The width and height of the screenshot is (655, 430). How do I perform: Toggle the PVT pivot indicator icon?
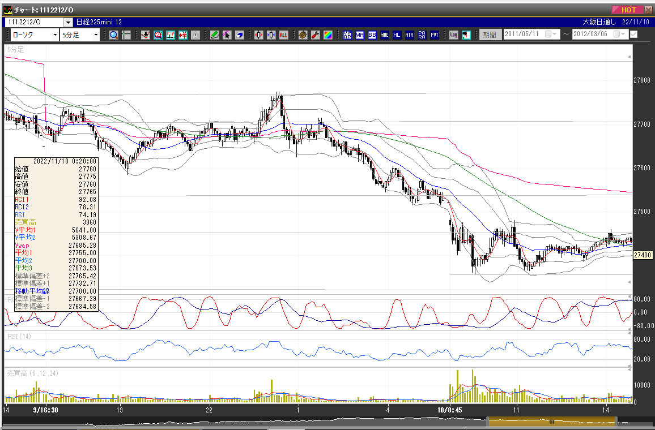(x=435, y=35)
